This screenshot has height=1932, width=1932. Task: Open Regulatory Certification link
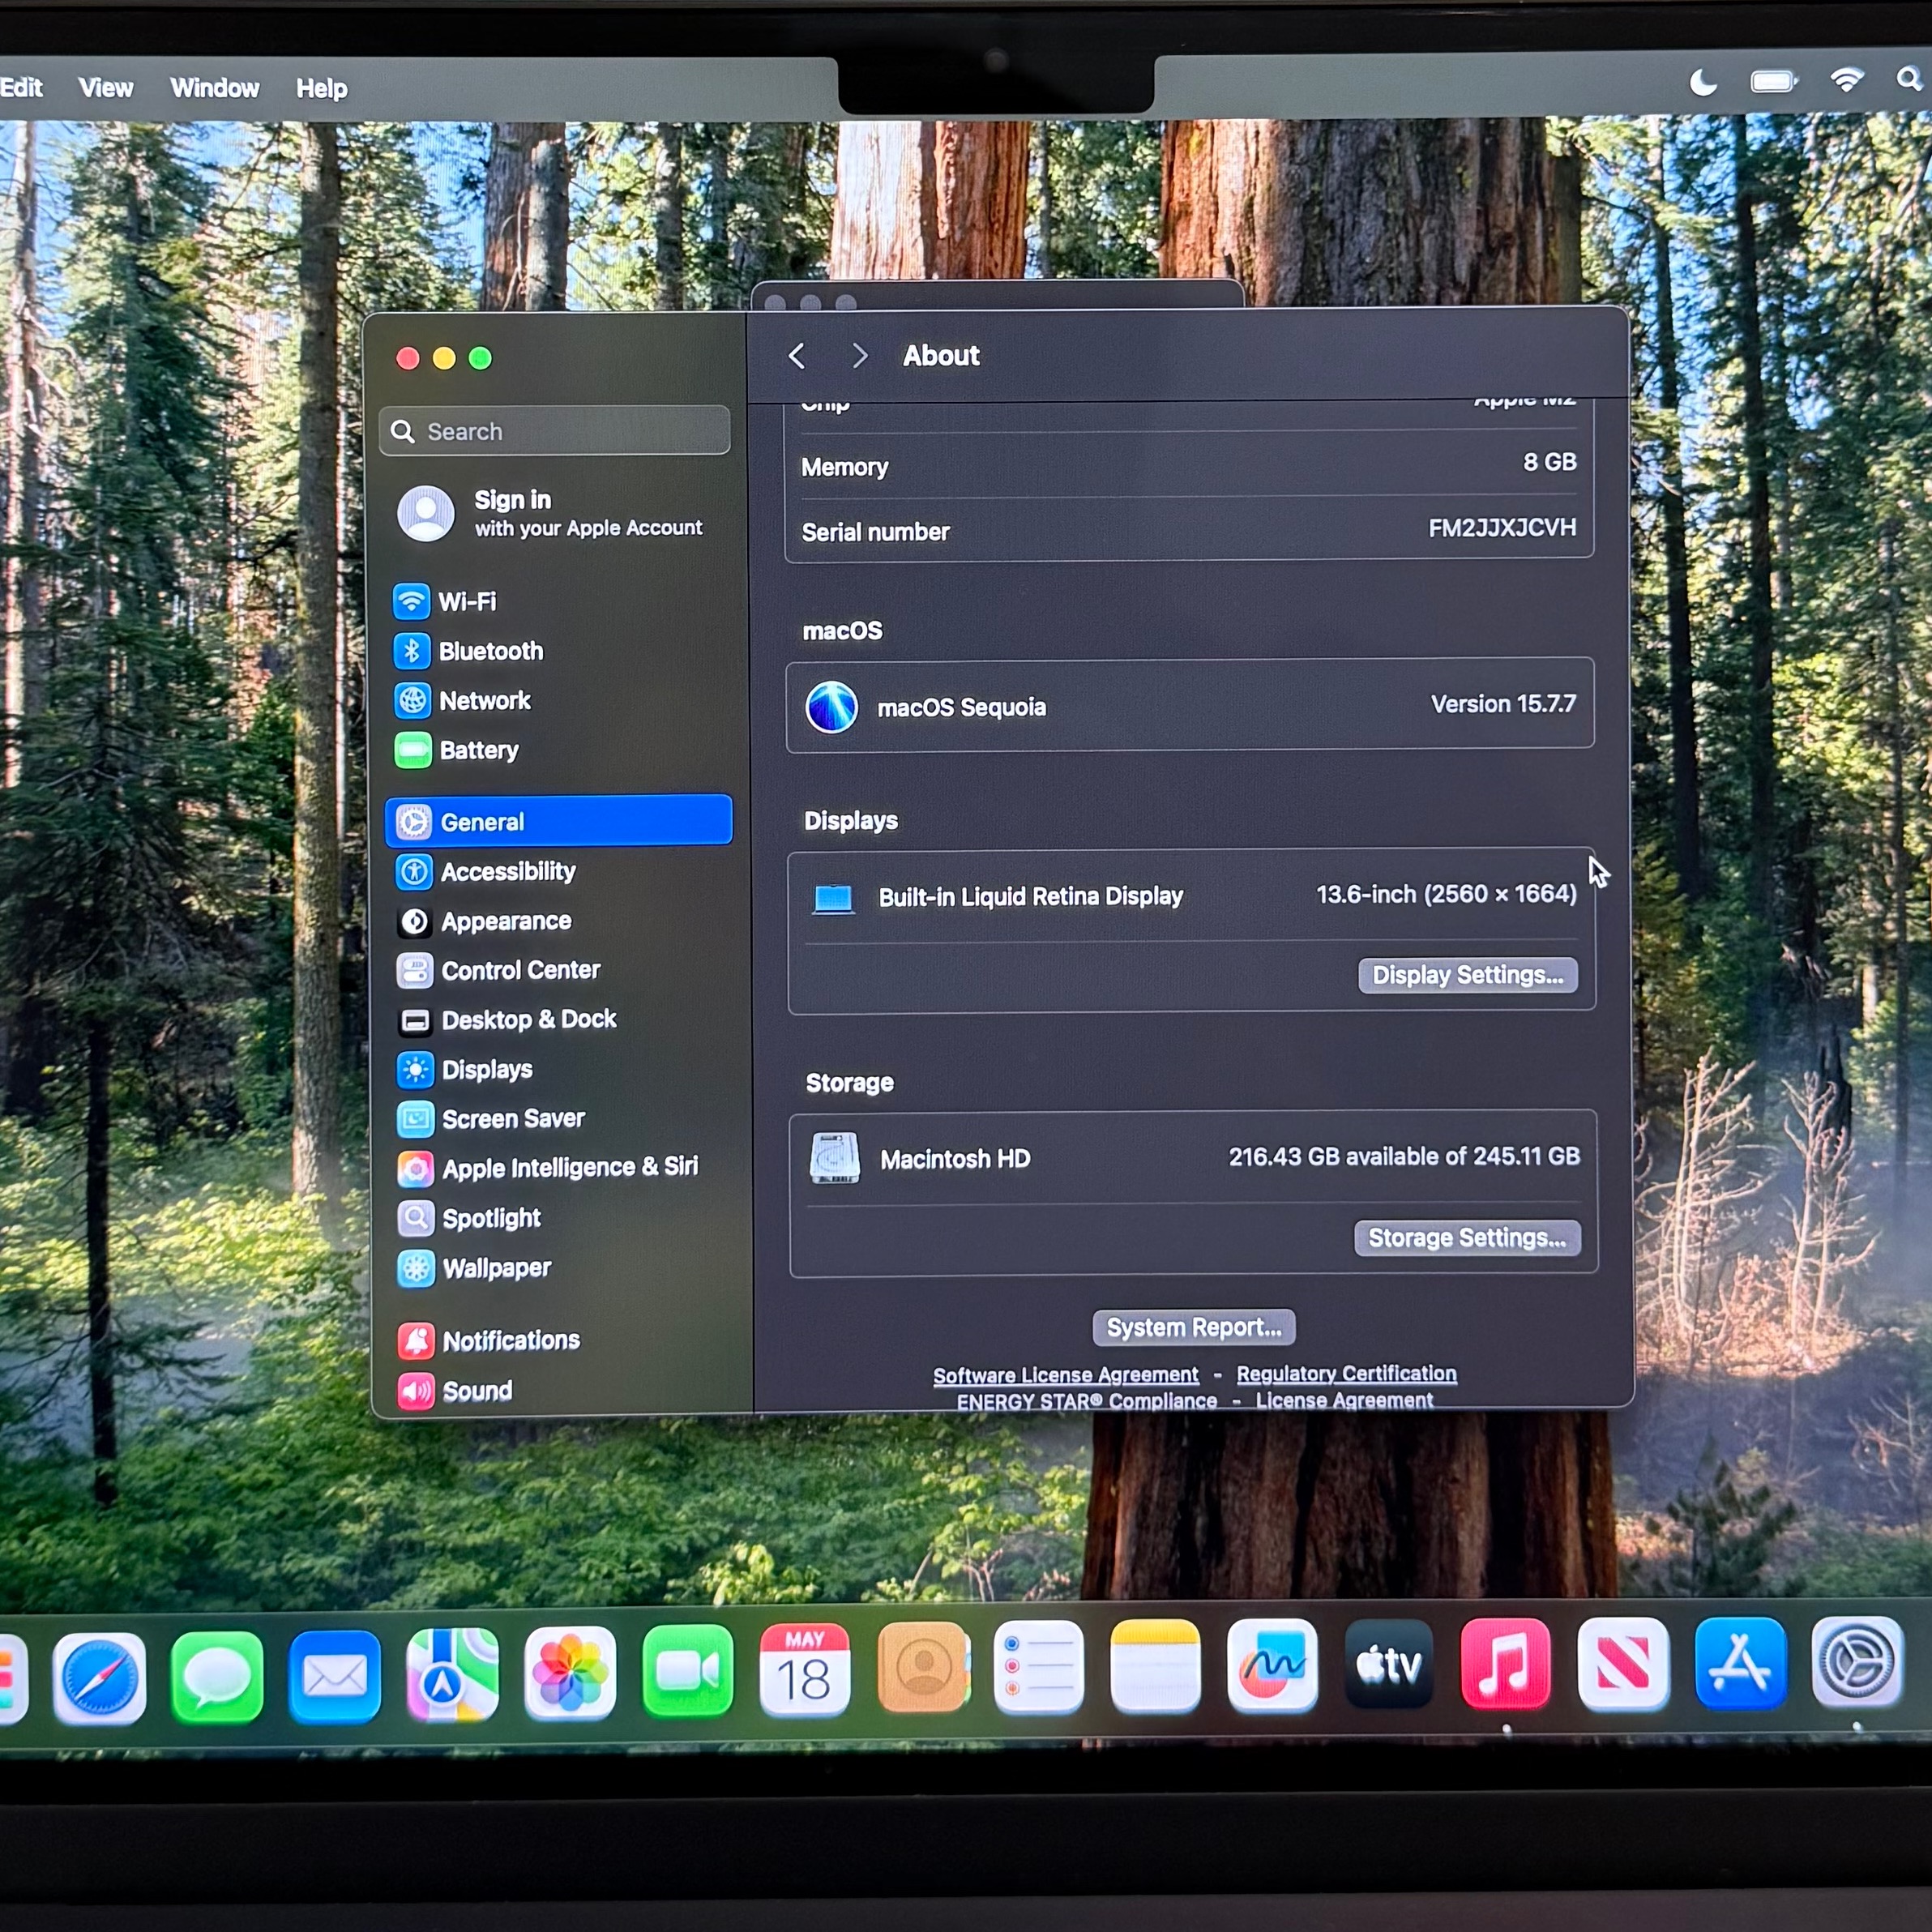pos(1346,1373)
